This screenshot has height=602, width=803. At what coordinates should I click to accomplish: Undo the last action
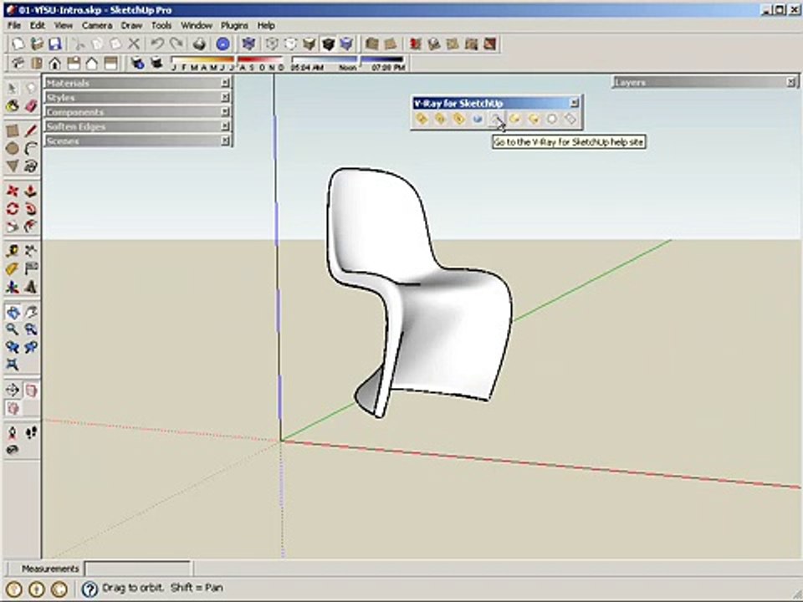pos(157,44)
